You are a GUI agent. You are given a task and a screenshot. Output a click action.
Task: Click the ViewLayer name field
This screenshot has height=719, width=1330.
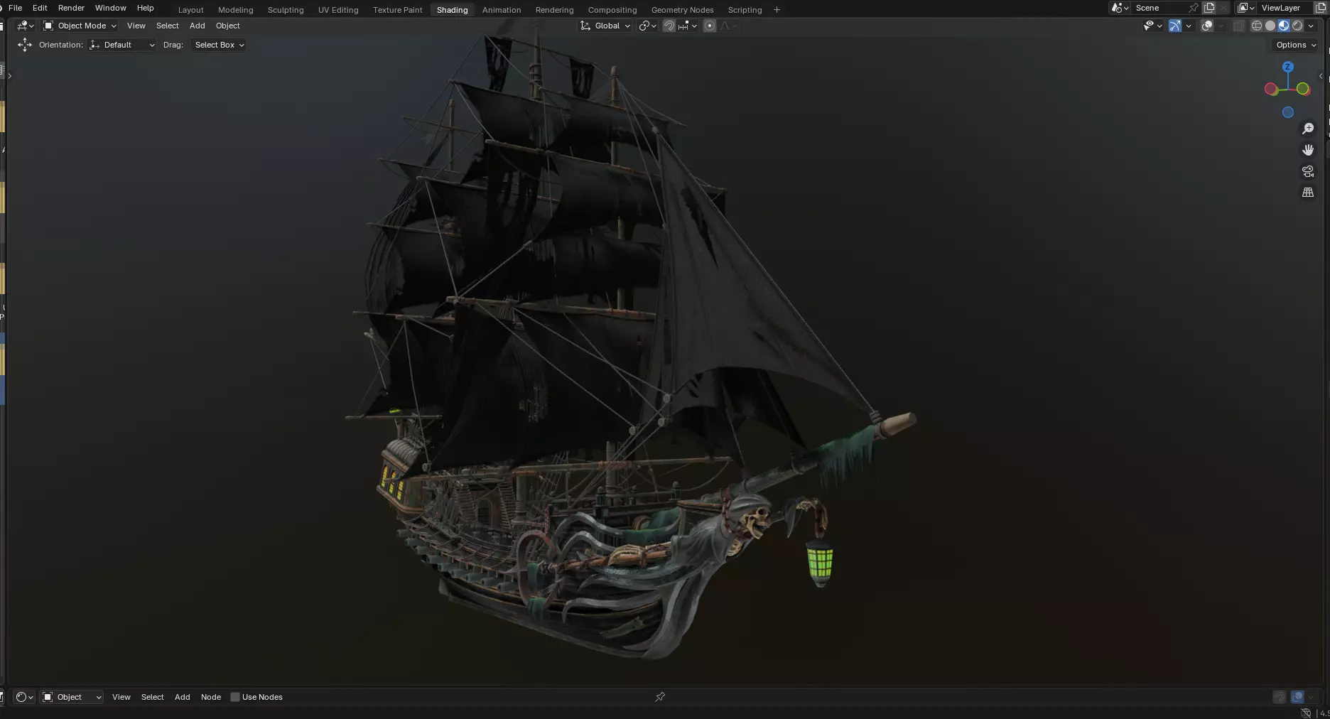click(x=1286, y=8)
